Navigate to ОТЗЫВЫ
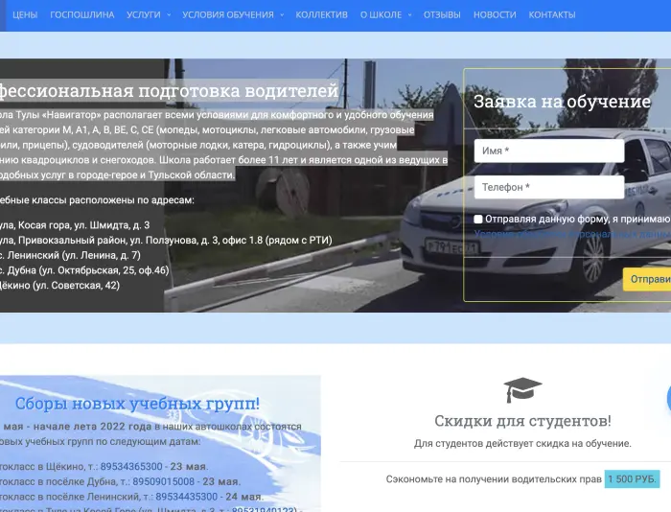The image size is (671, 512). [442, 15]
